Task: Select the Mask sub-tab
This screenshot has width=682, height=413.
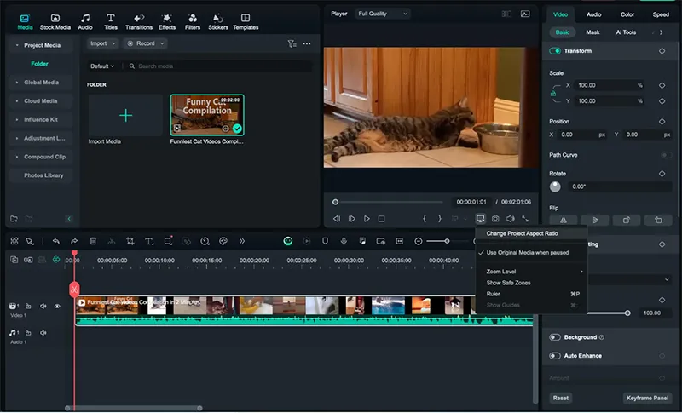Action: [592, 32]
